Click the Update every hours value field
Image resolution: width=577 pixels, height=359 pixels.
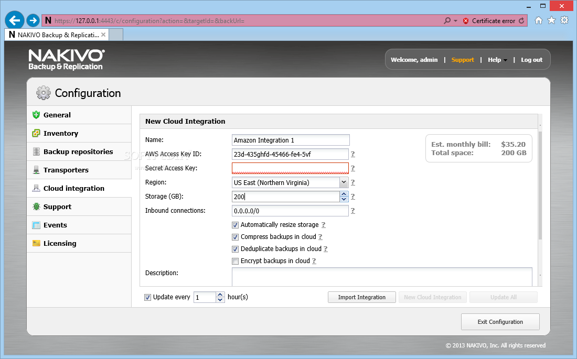pos(205,297)
